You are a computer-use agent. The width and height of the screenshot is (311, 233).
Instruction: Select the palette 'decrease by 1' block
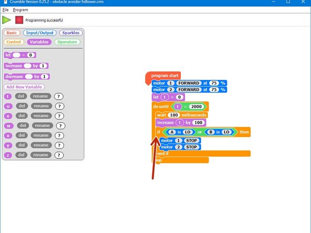pyautogui.click(x=27, y=77)
